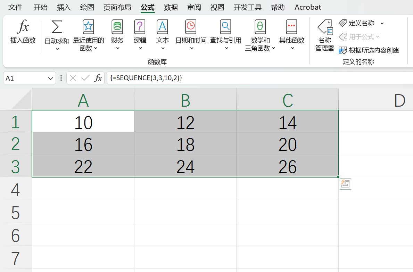413x272 pixels.
Task: Select cell containing 12
Action: pyautogui.click(x=185, y=122)
